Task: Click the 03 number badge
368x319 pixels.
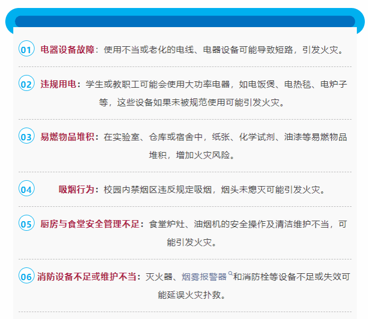Action: pos(27,137)
